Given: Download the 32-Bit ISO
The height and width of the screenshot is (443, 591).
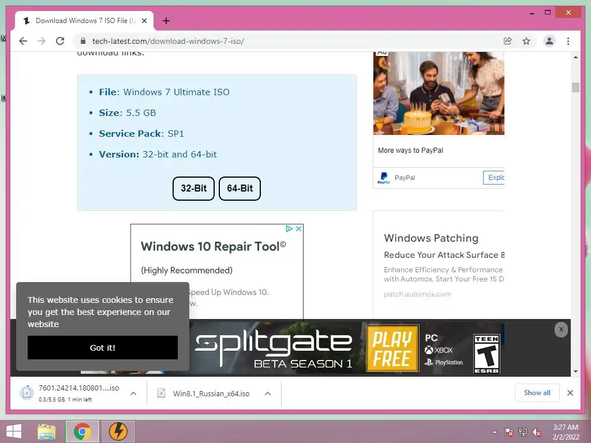Looking at the screenshot, I should point(194,189).
